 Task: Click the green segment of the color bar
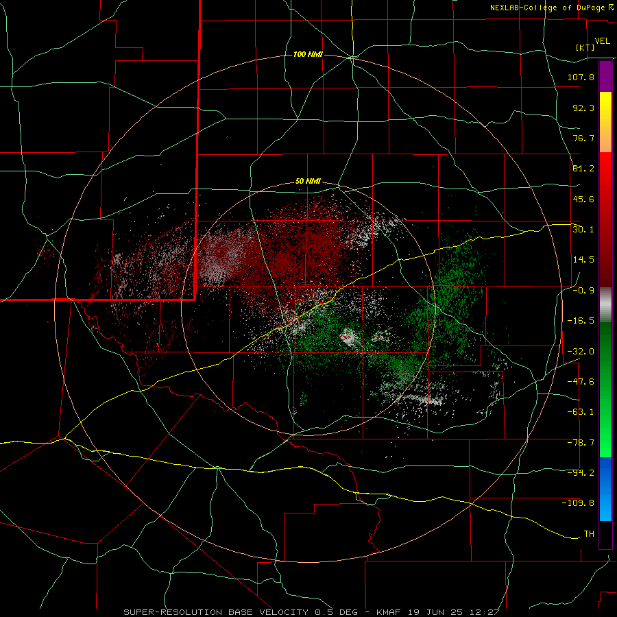click(605, 389)
